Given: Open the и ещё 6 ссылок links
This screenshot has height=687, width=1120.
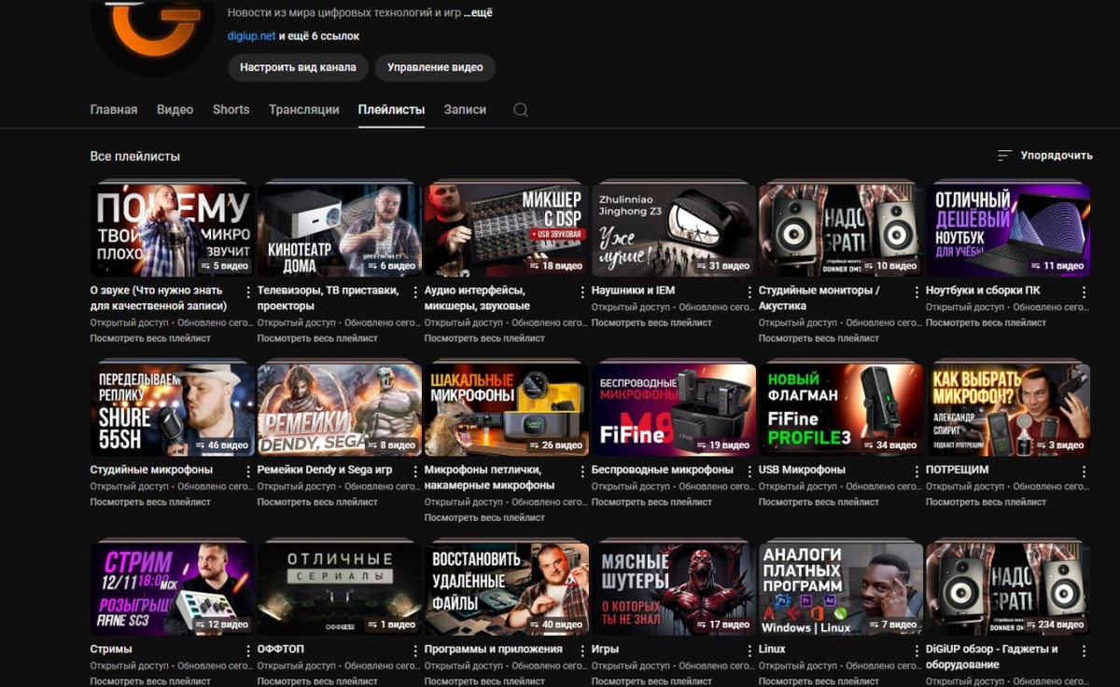Looking at the screenshot, I should [x=319, y=36].
